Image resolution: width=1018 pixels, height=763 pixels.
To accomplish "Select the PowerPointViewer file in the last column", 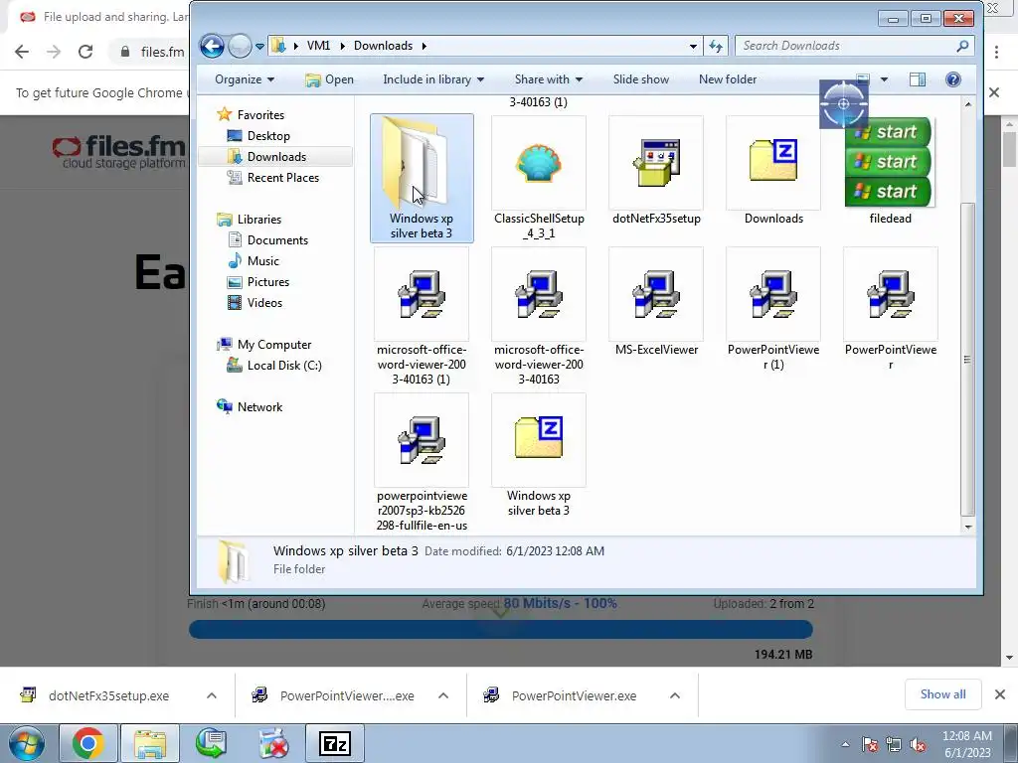I will (x=890, y=310).
